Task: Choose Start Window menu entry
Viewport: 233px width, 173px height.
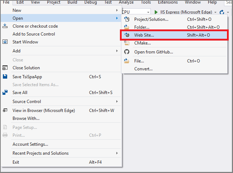Action: 61,42
